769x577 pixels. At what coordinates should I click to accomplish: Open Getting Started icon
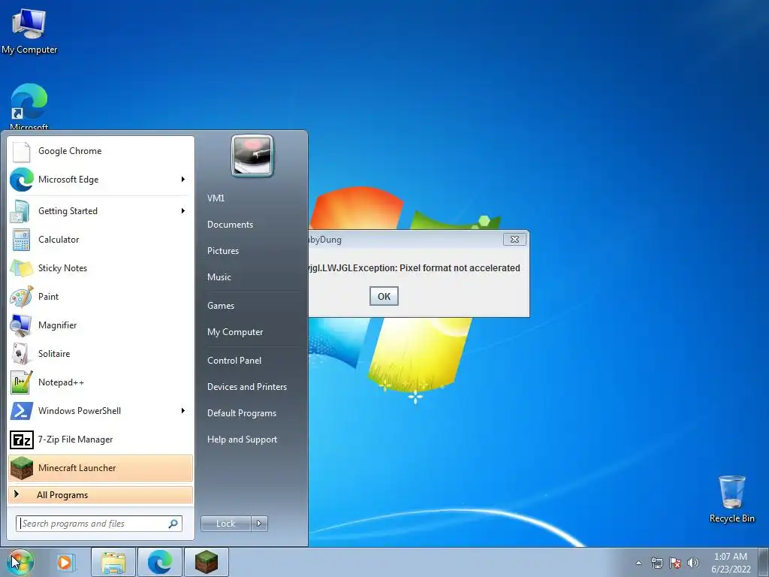click(x=22, y=211)
